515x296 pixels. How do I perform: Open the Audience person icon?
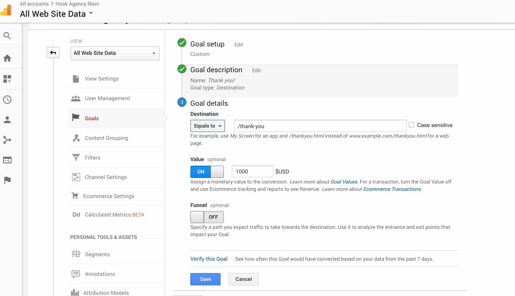pos(7,120)
